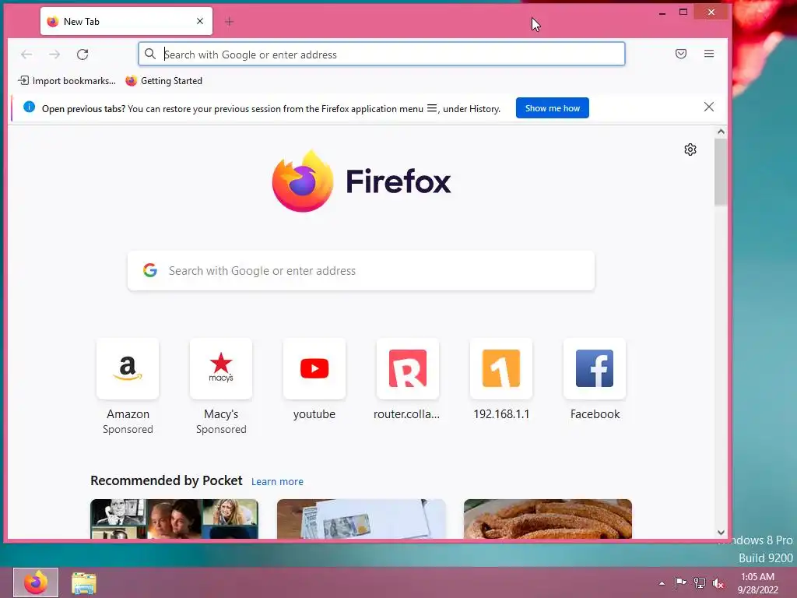
Task: Click the scrollbar down arrow
Action: tap(721, 533)
